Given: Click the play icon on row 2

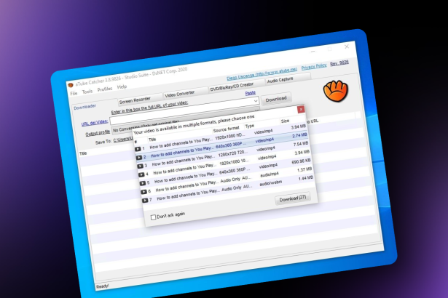Looking at the screenshot, I should point(139,158).
